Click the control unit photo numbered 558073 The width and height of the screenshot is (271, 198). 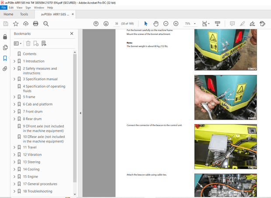(x=226, y=147)
